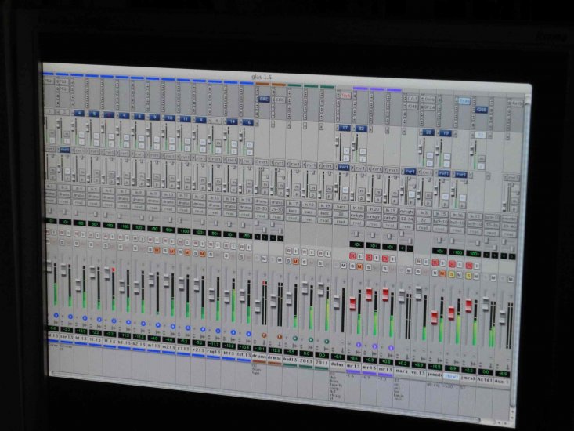
Task: Toggle solo on the jbrwt track
Action: (452, 274)
